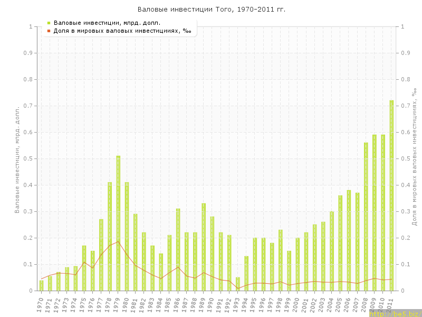Select the tallest bar for 2011

coord(391,195)
